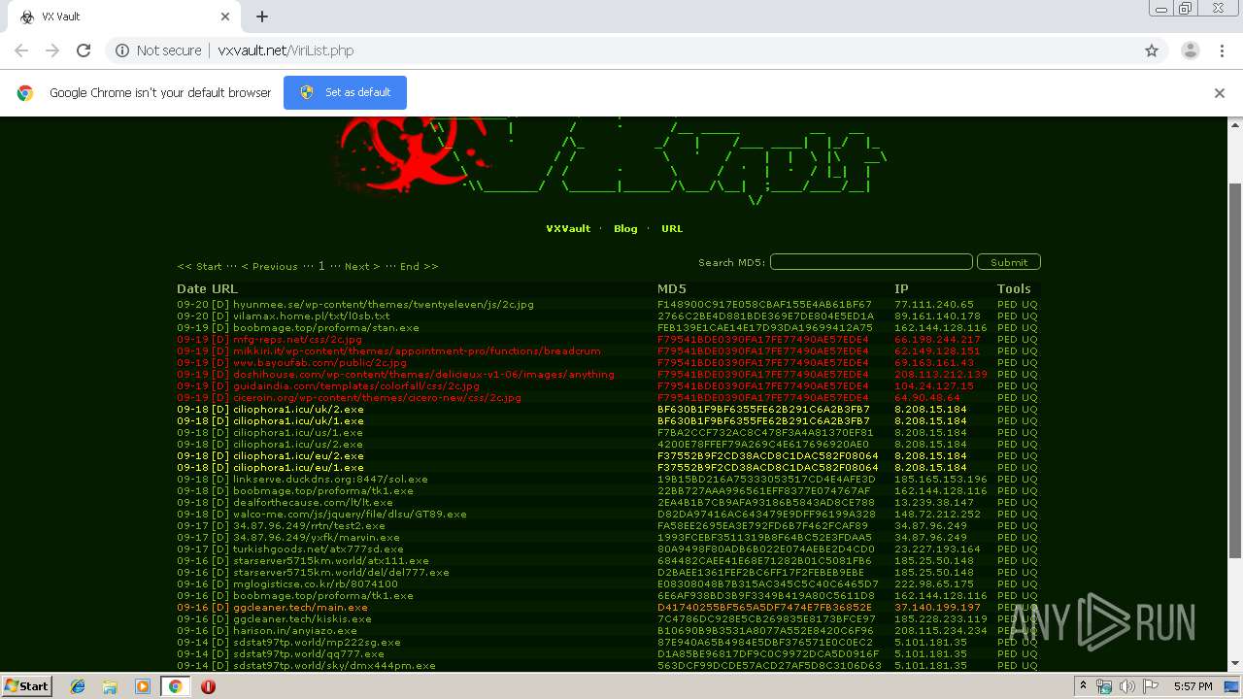
Task: Open the red Opera icon in taskbar
Action: [208, 686]
